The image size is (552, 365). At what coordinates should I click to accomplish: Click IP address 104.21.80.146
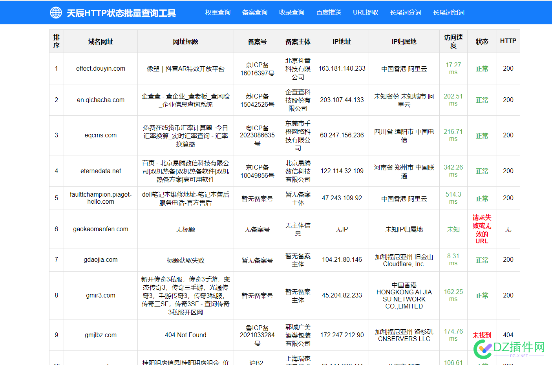pos(342,259)
